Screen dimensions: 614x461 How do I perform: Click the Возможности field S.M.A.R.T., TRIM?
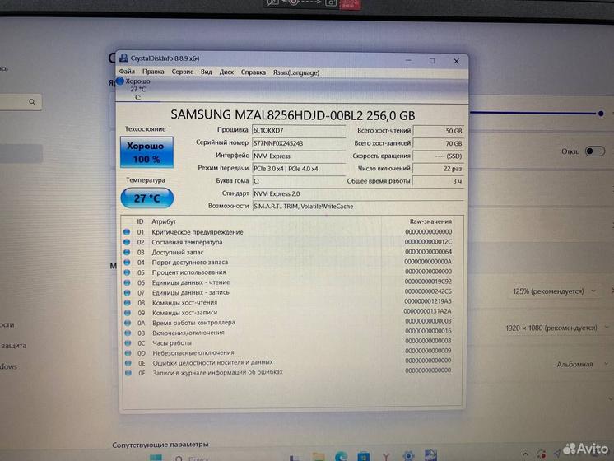pyautogui.click(x=358, y=206)
